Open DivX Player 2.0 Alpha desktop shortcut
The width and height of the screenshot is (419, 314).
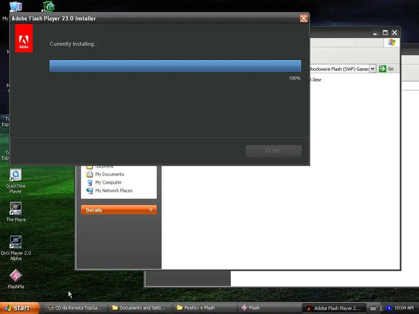pyautogui.click(x=16, y=248)
